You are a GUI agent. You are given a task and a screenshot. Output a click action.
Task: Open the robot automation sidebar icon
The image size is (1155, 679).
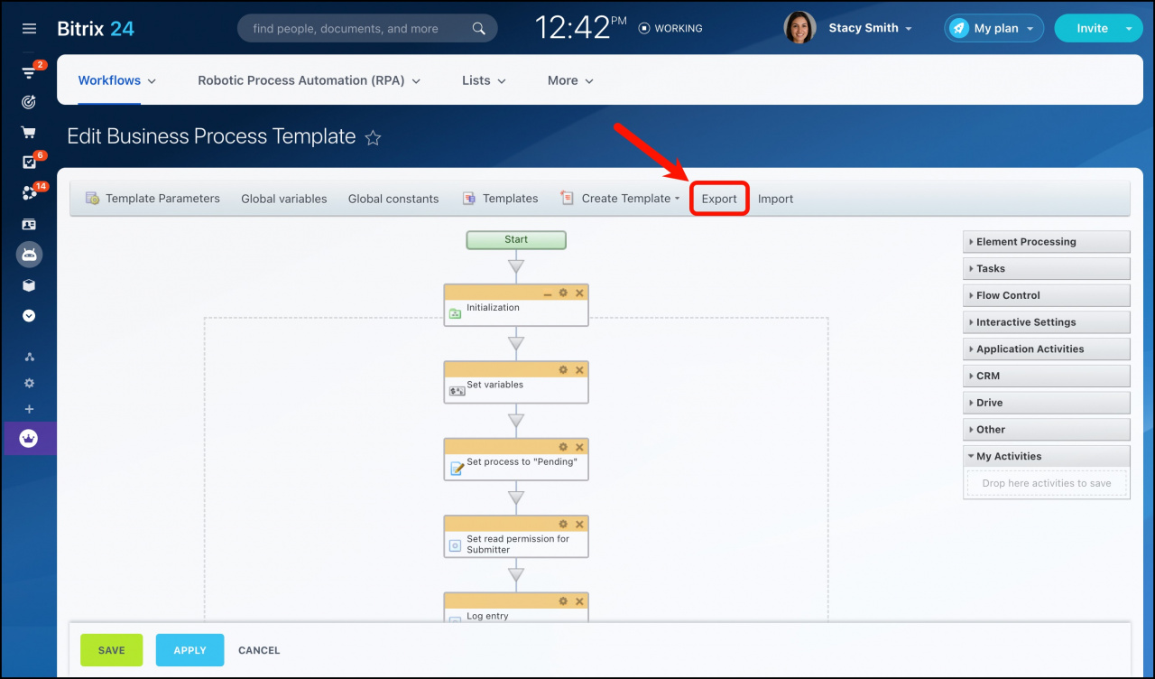[29, 255]
